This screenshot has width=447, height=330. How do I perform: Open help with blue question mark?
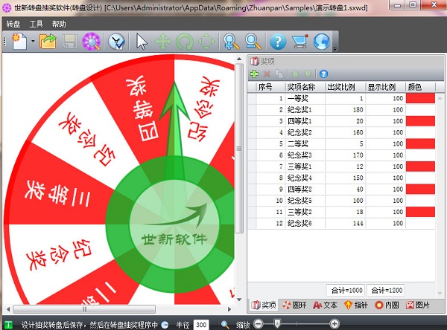pos(278,42)
